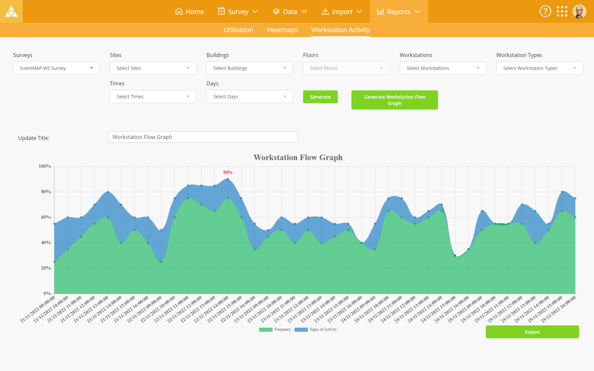
Task: Click the user profile avatar
Action: pos(579,12)
